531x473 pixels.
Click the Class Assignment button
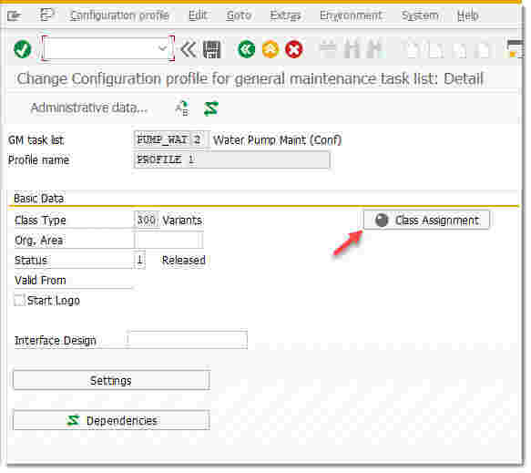(x=426, y=220)
